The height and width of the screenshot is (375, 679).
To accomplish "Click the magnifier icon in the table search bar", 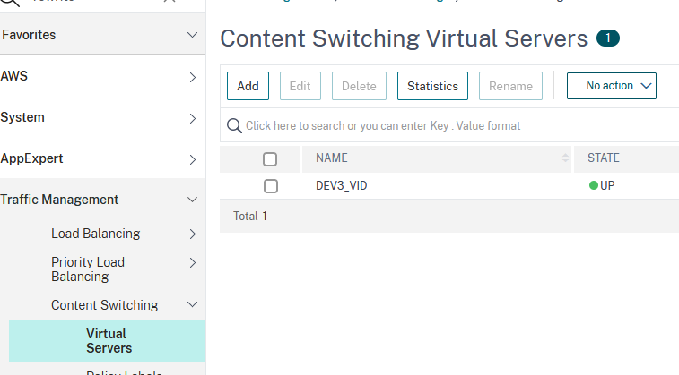I will pos(234,126).
